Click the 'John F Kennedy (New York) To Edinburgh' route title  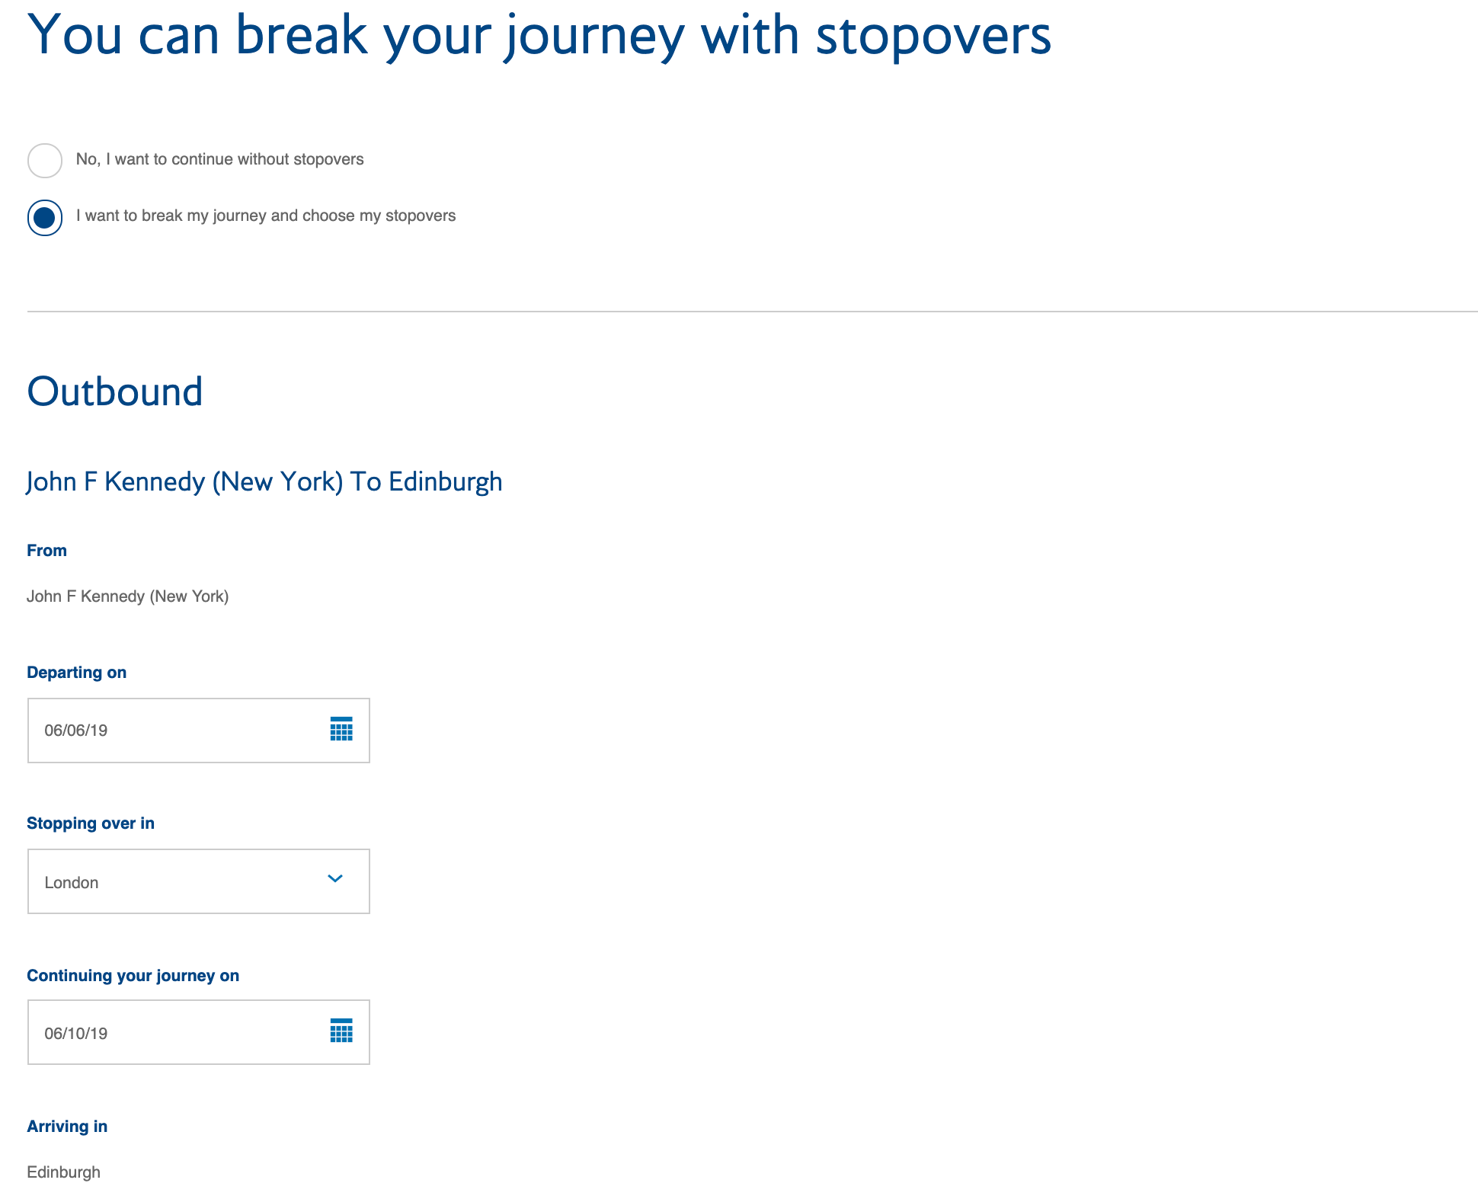point(264,482)
